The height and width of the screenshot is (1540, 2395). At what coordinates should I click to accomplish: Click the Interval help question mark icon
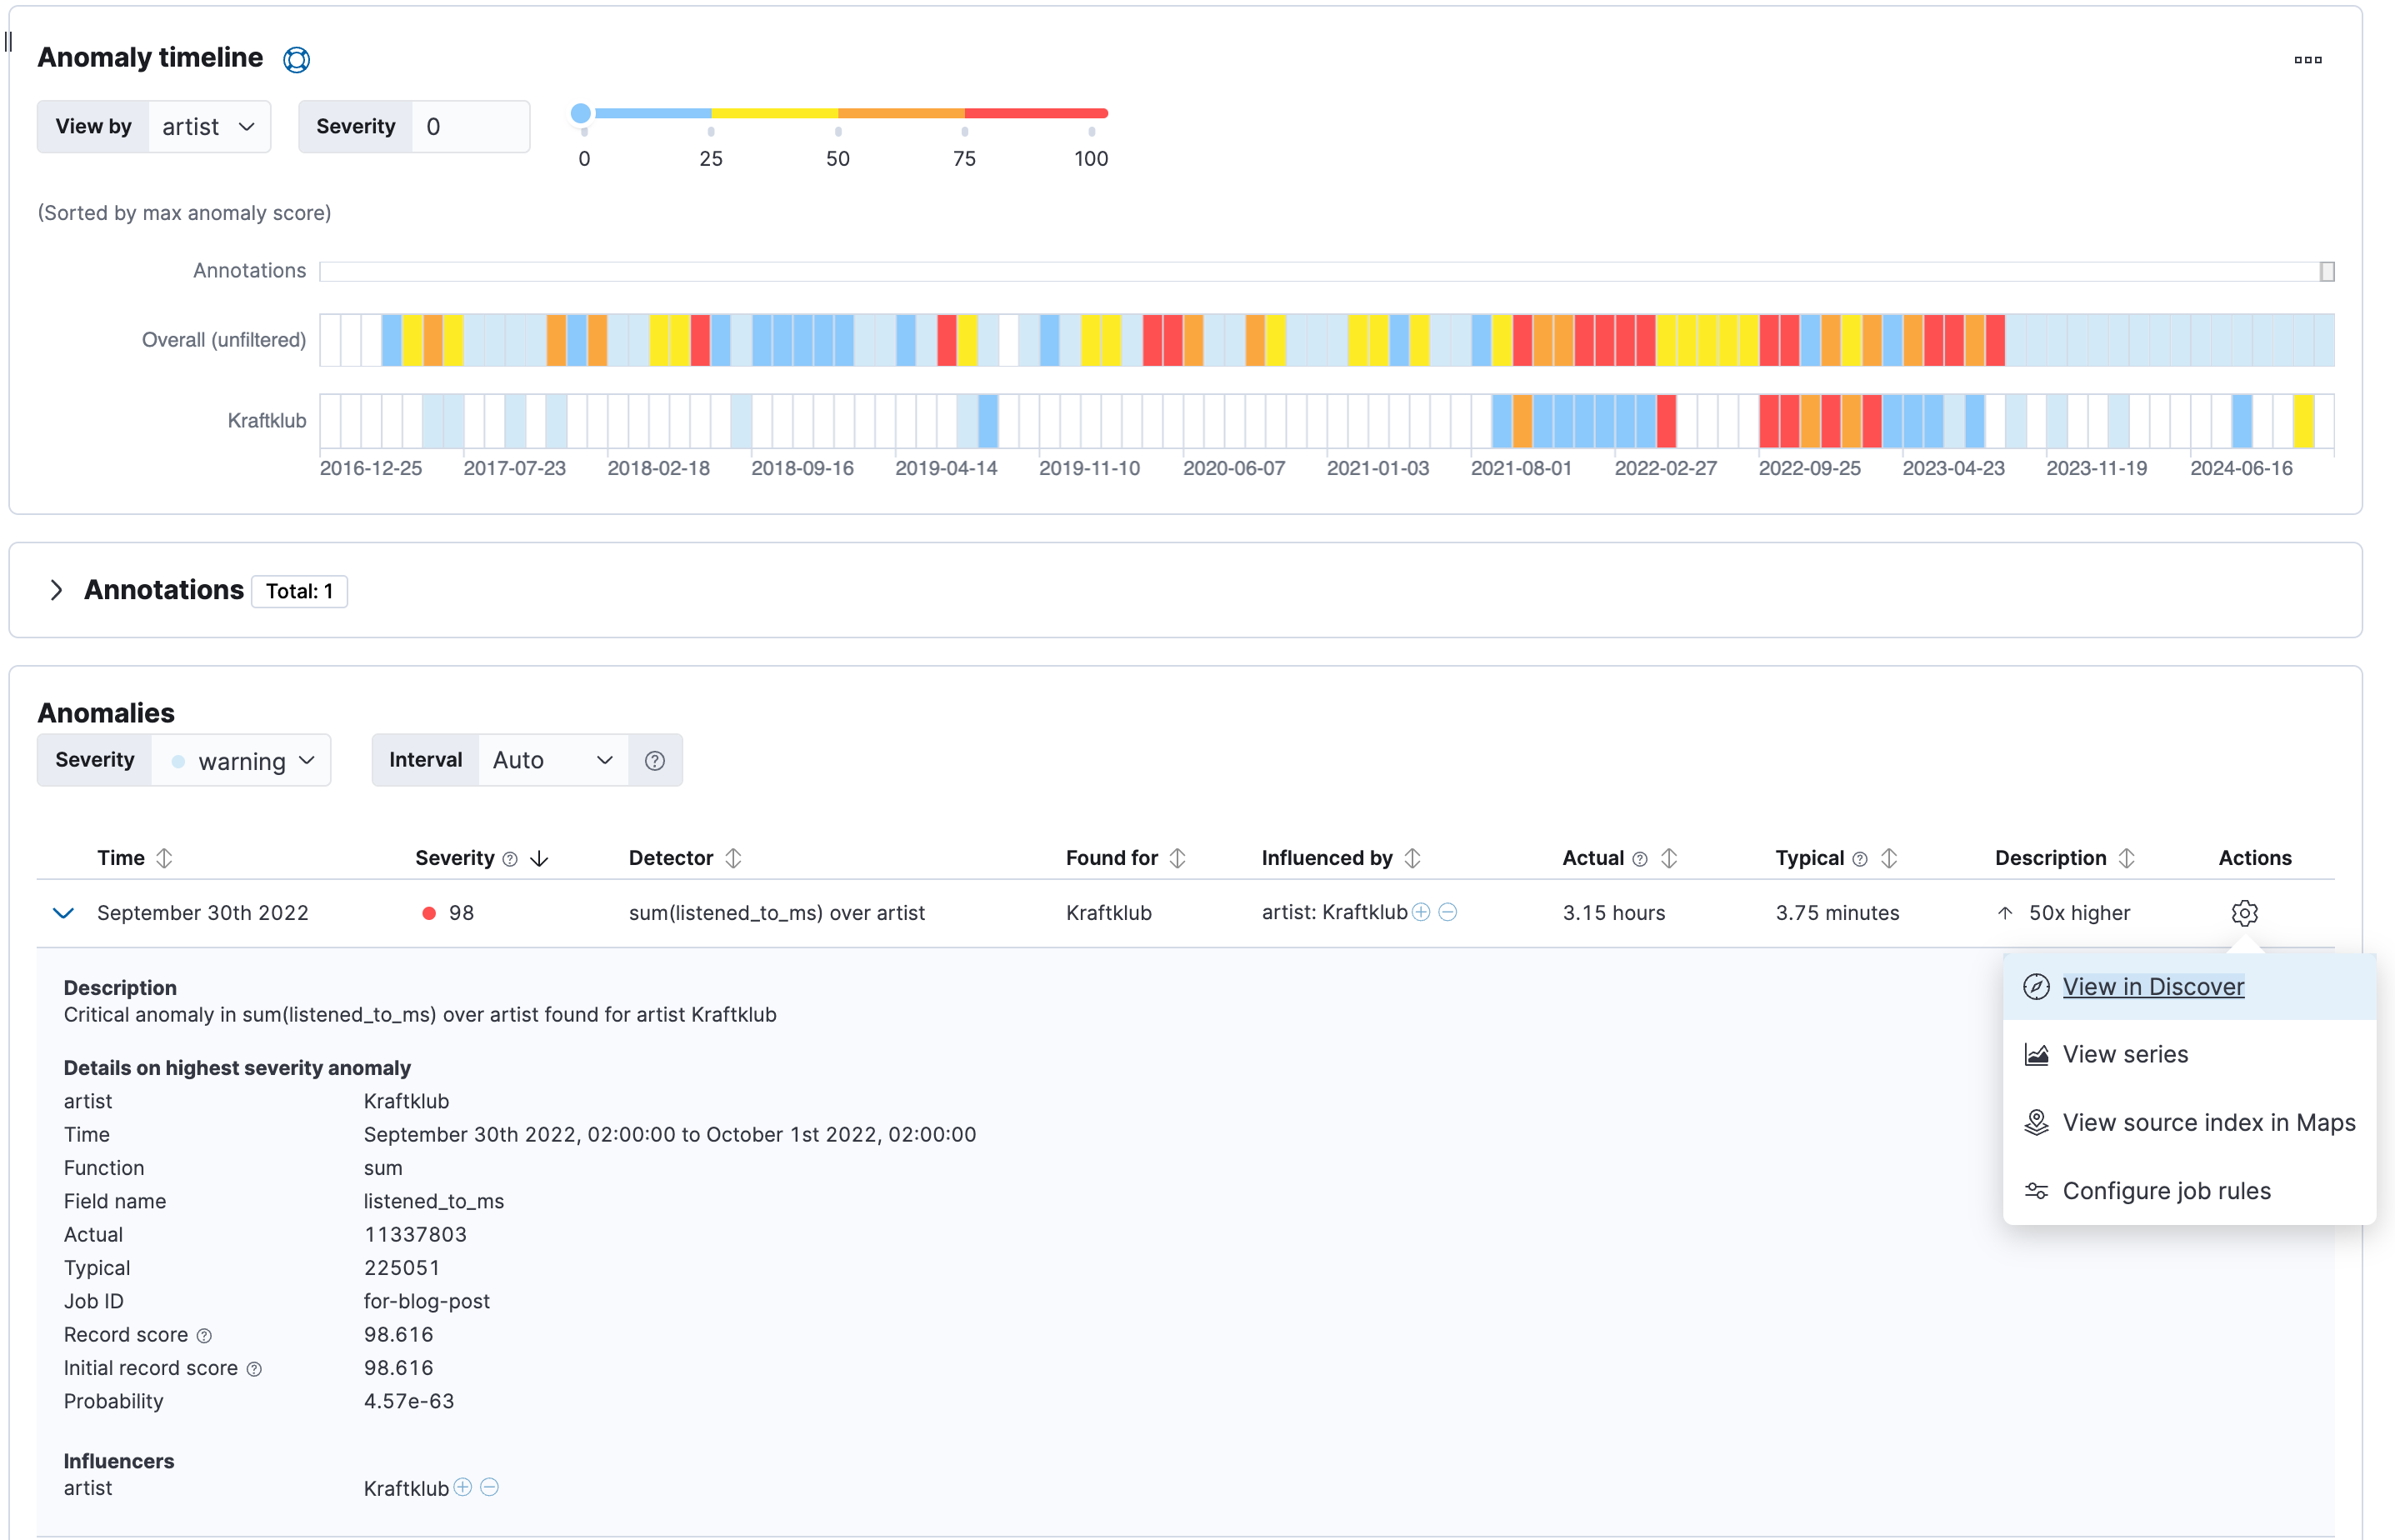pos(655,761)
